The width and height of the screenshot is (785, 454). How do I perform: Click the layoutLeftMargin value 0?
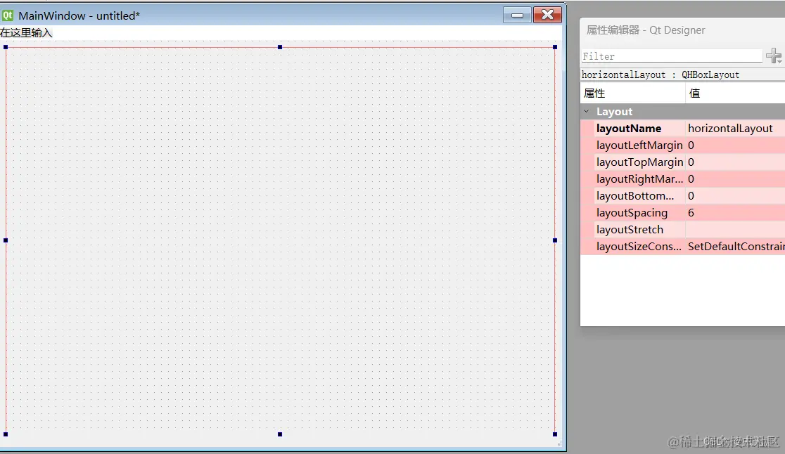tap(735, 145)
